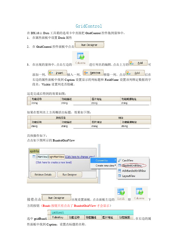
Task: Select the xgrvMainView name box
Action: [x=57, y=157]
